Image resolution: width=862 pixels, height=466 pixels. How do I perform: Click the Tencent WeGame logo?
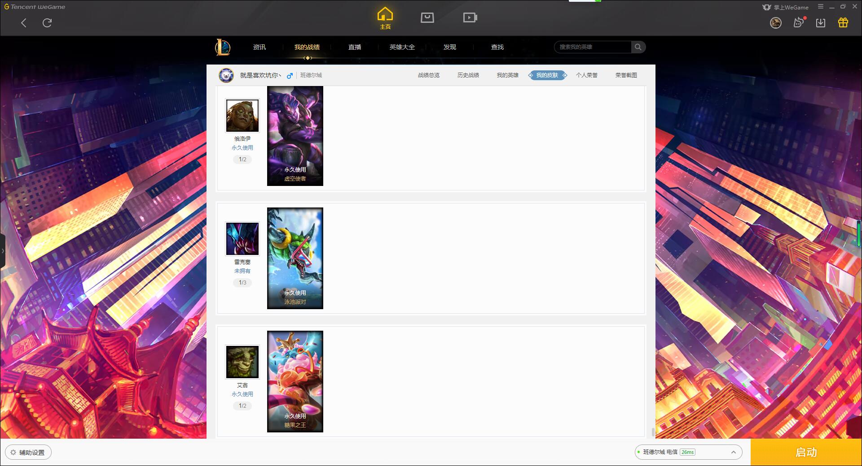coord(35,7)
